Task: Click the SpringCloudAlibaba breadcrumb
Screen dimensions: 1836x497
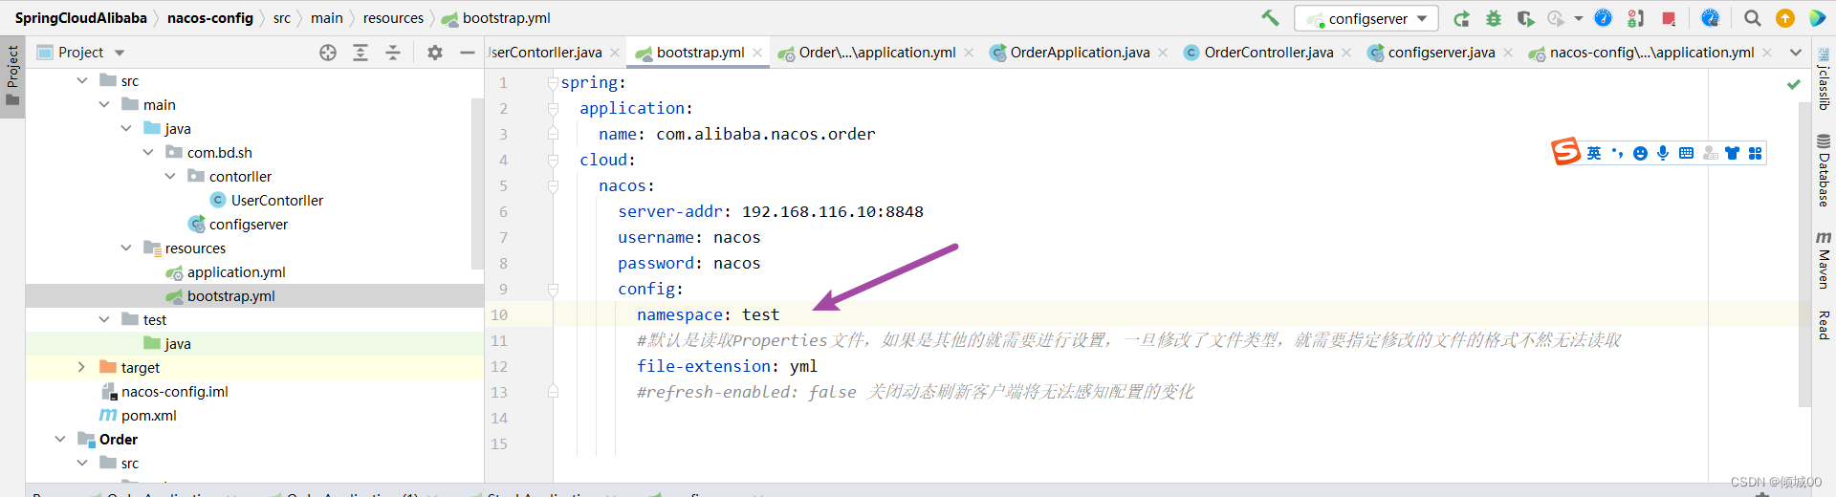Action: click(x=81, y=18)
